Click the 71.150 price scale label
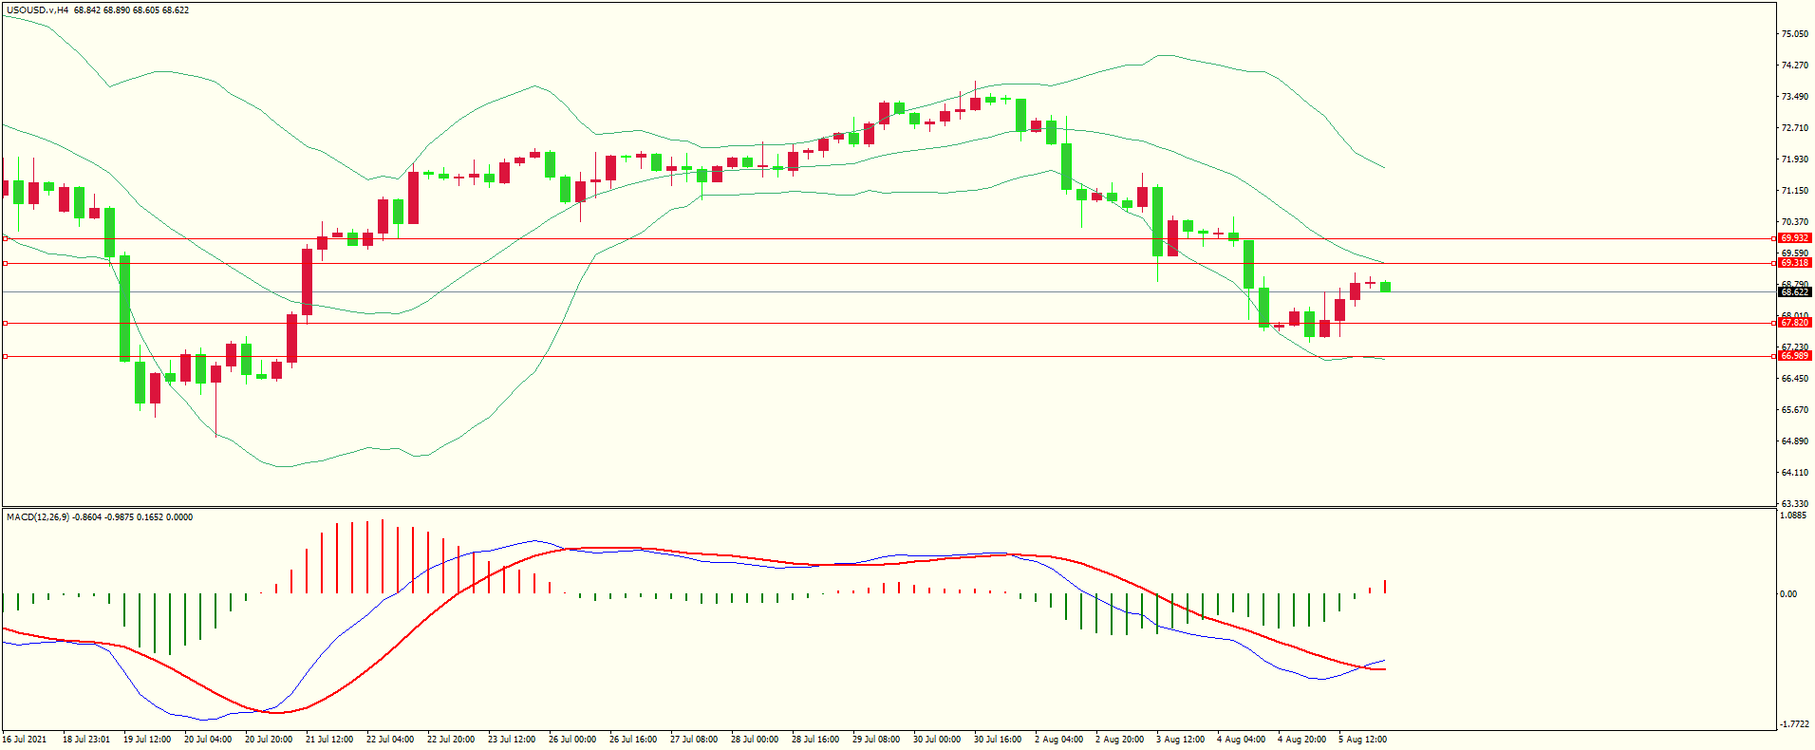This screenshot has width=1815, height=750. pyautogui.click(x=1794, y=191)
